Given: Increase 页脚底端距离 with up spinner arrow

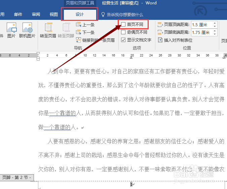Looking at the screenshot, I should [x=215, y=31].
